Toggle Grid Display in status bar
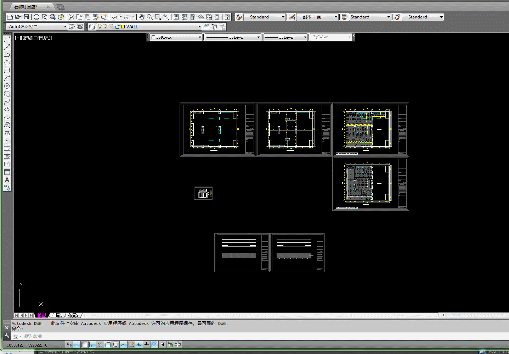This screenshot has width=509, height=354. 84,344
